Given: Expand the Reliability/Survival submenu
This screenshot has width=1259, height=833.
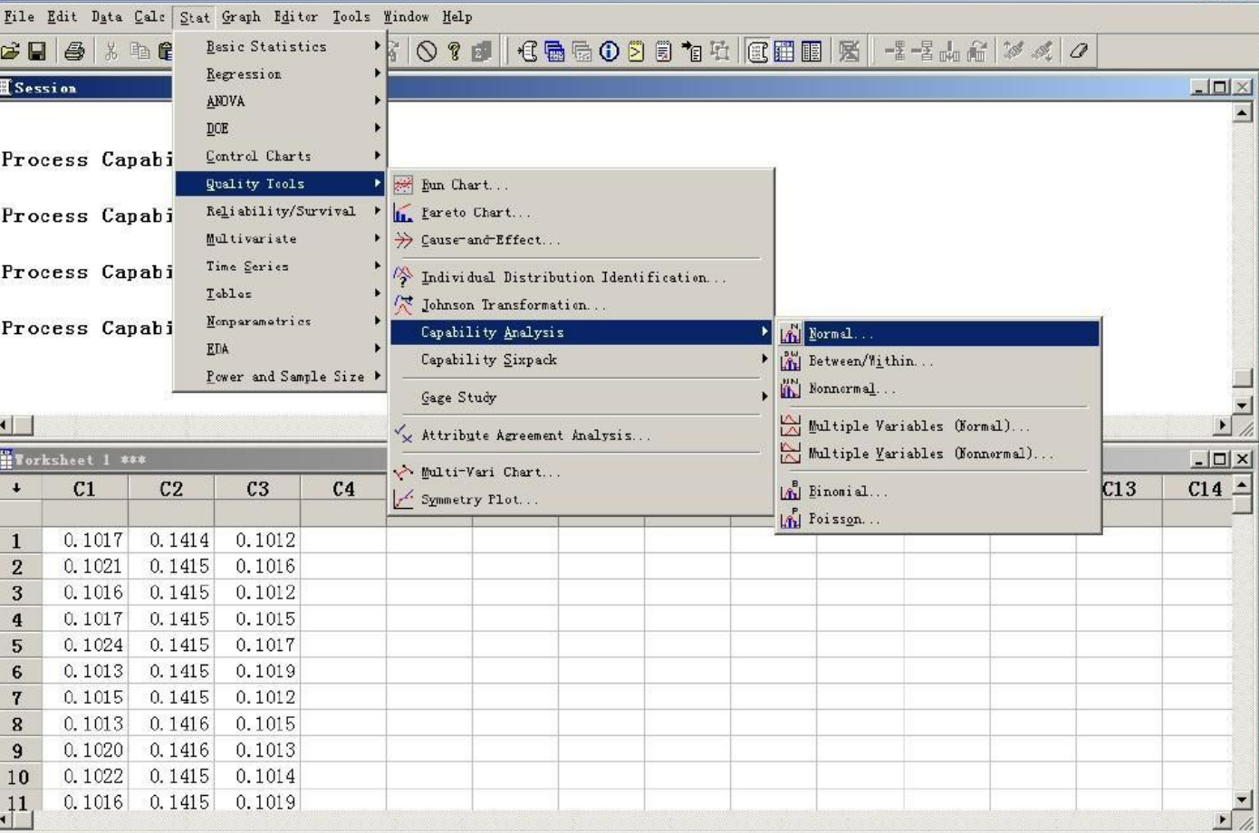Looking at the screenshot, I should click(x=280, y=211).
